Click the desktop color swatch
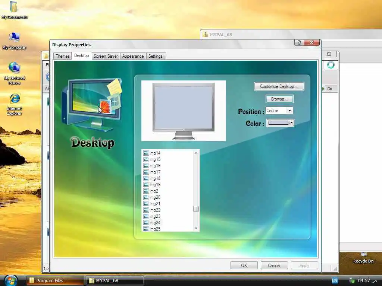 [x=278, y=123]
